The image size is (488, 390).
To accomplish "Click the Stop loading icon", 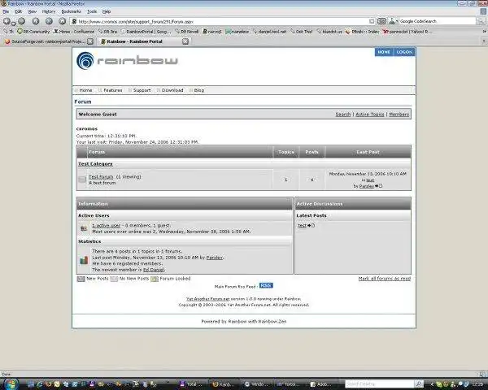I will coord(49,21).
